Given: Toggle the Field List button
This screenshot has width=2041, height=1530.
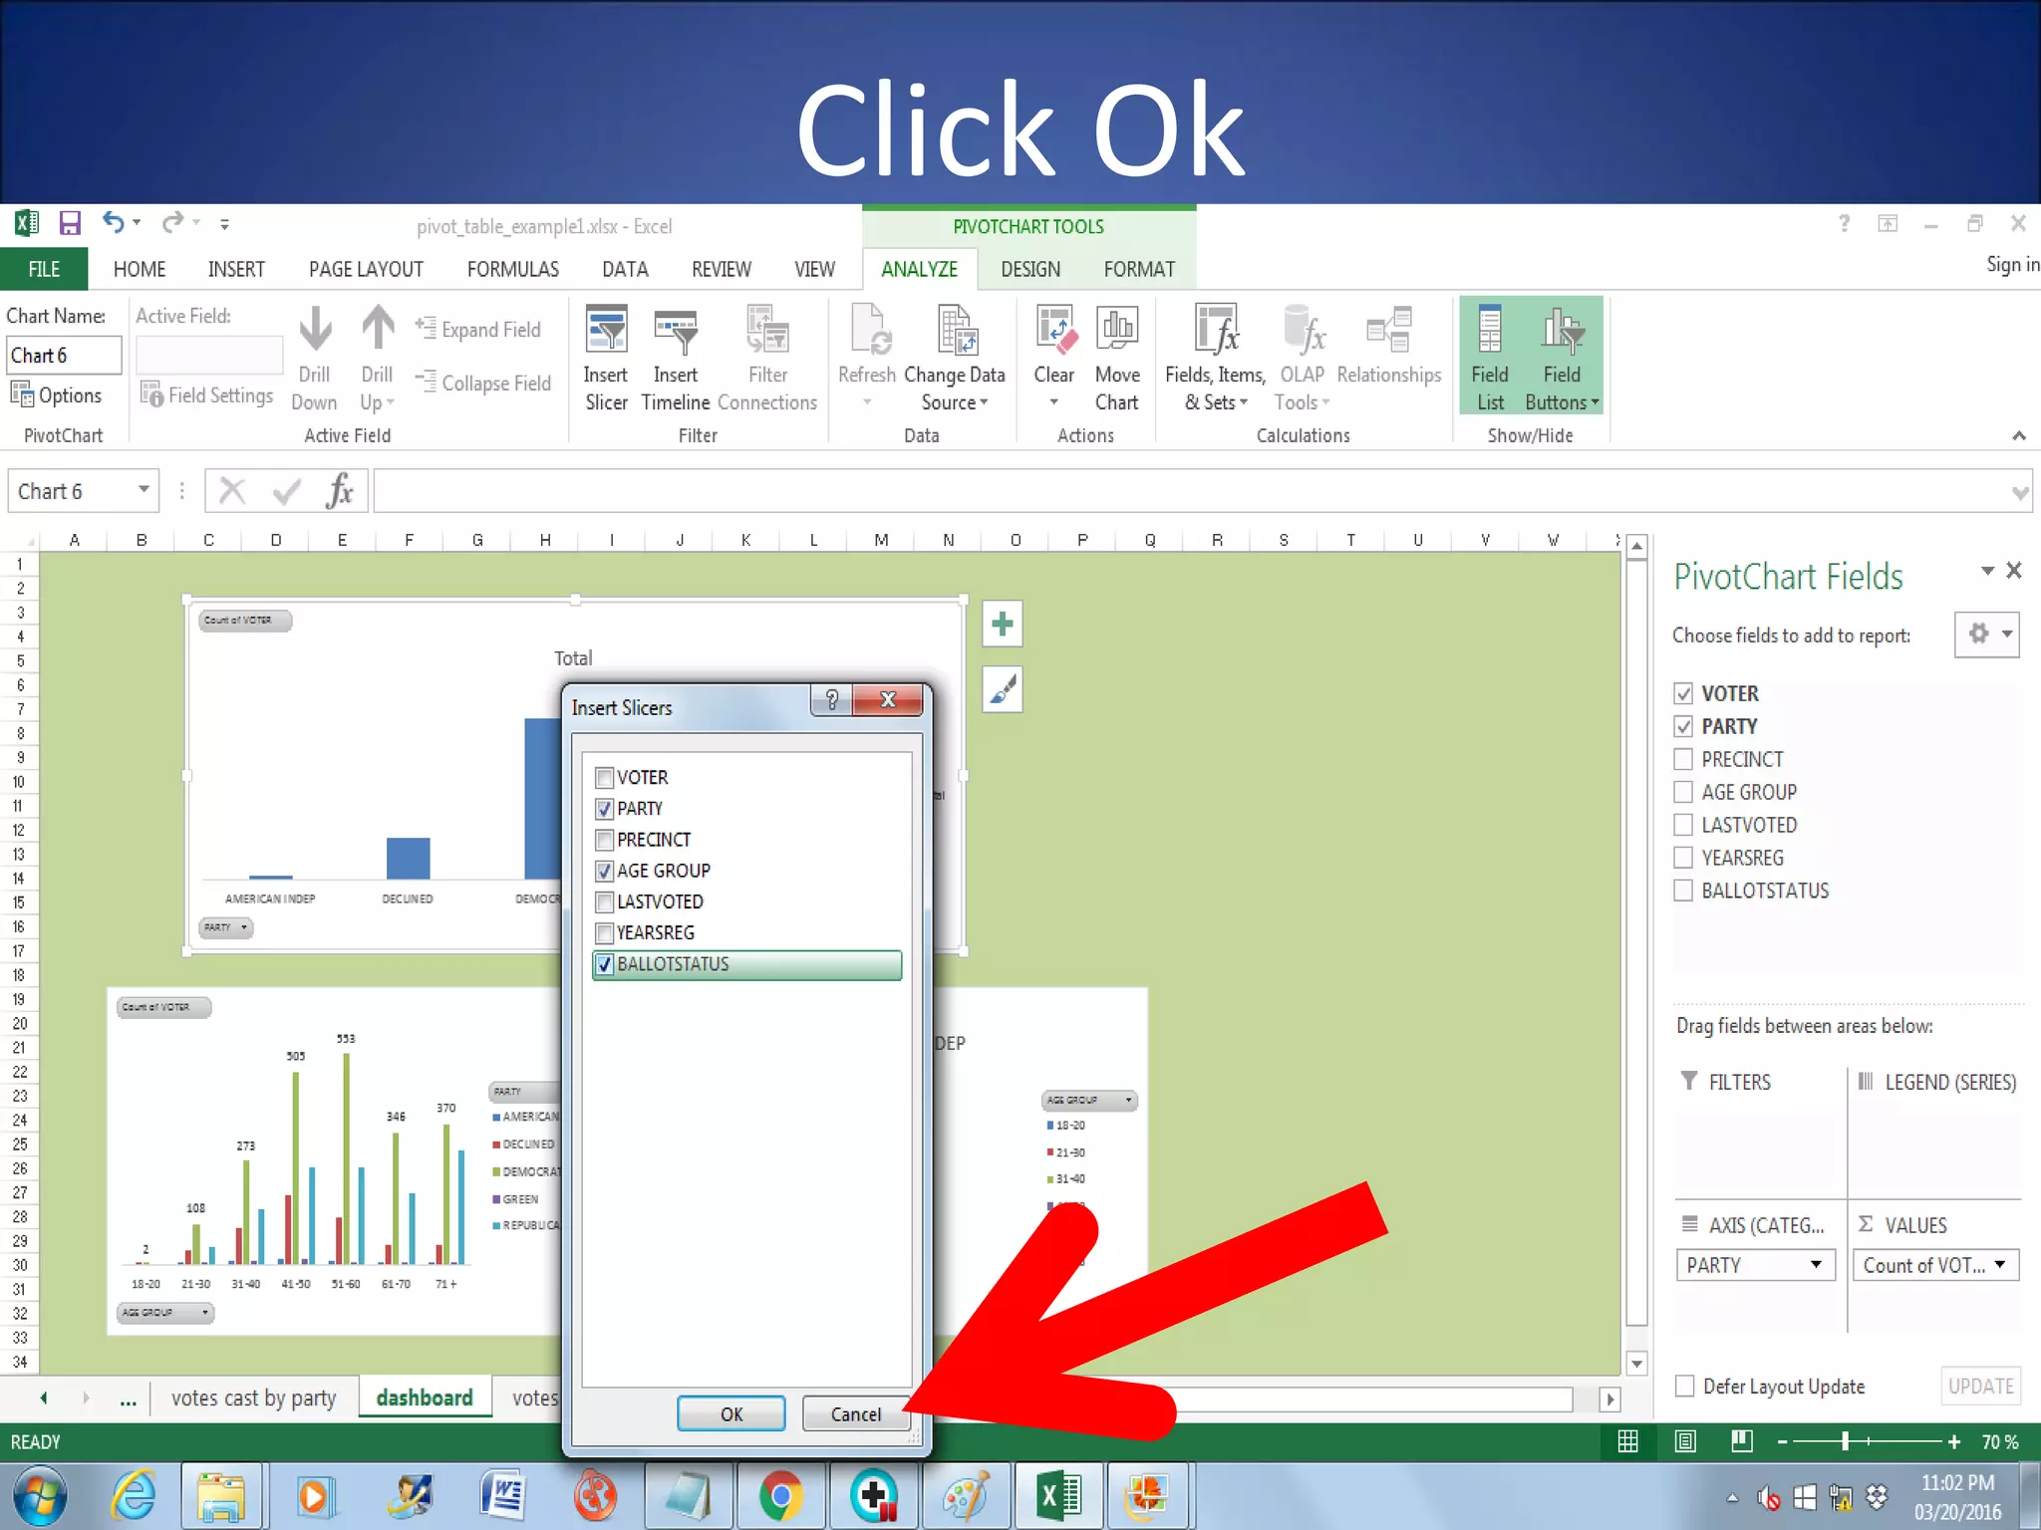Looking at the screenshot, I should 1490,357.
